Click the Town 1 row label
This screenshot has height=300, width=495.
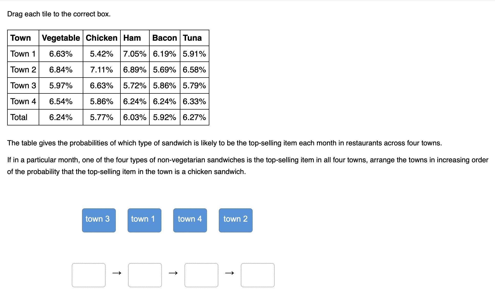(x=23, y=54)
